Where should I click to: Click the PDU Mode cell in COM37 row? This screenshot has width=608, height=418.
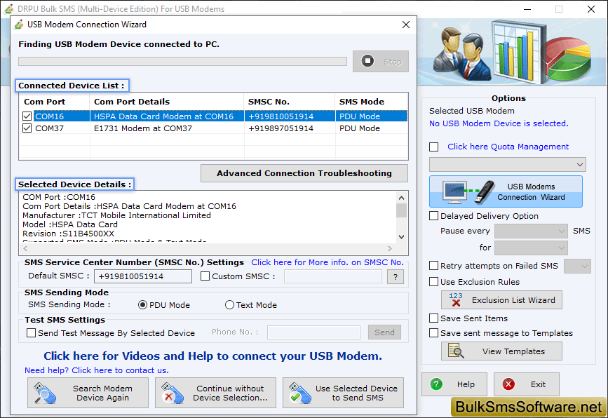[x=372, y=128]
